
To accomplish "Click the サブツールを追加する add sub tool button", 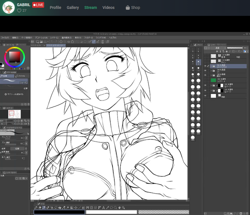I will coord(14,94).
